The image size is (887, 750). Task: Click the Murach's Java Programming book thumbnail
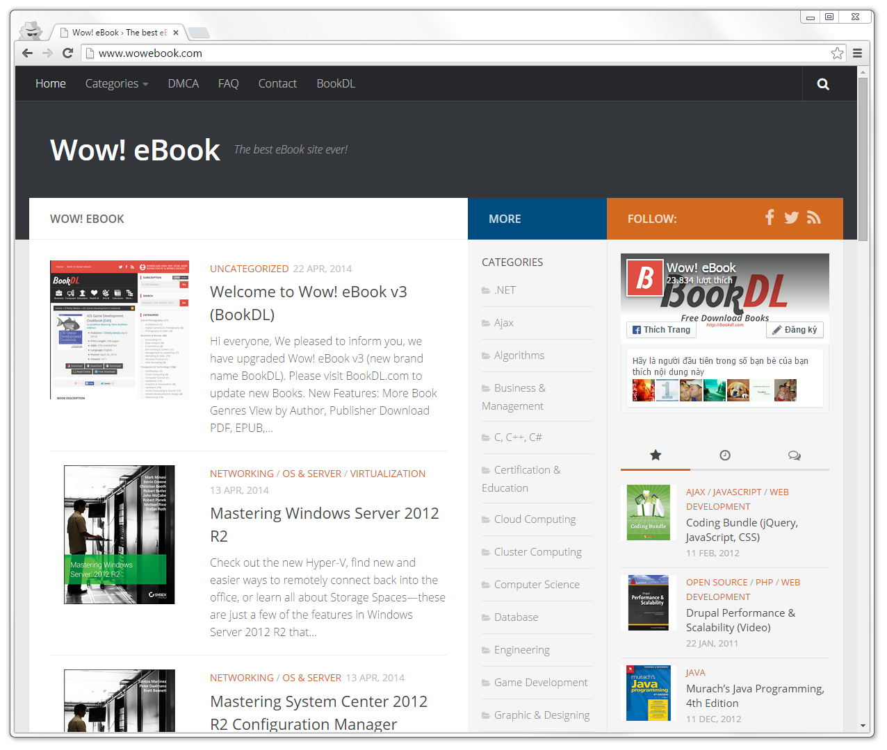coord(648,692)
